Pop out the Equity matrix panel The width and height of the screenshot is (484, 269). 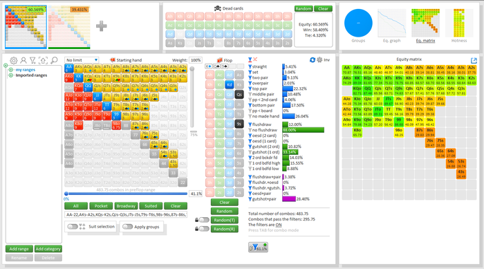click(474, 61)
